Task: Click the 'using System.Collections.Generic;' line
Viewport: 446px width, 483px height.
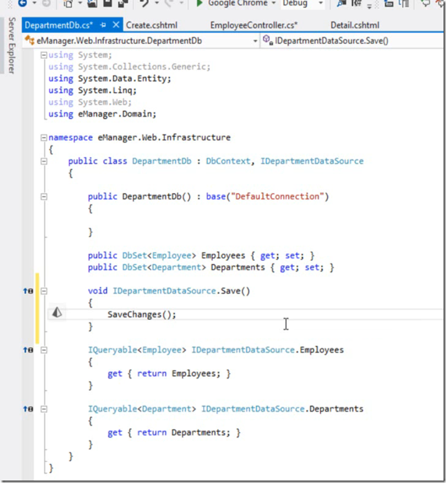Action: pyautogui.click(x=129, y=67)
